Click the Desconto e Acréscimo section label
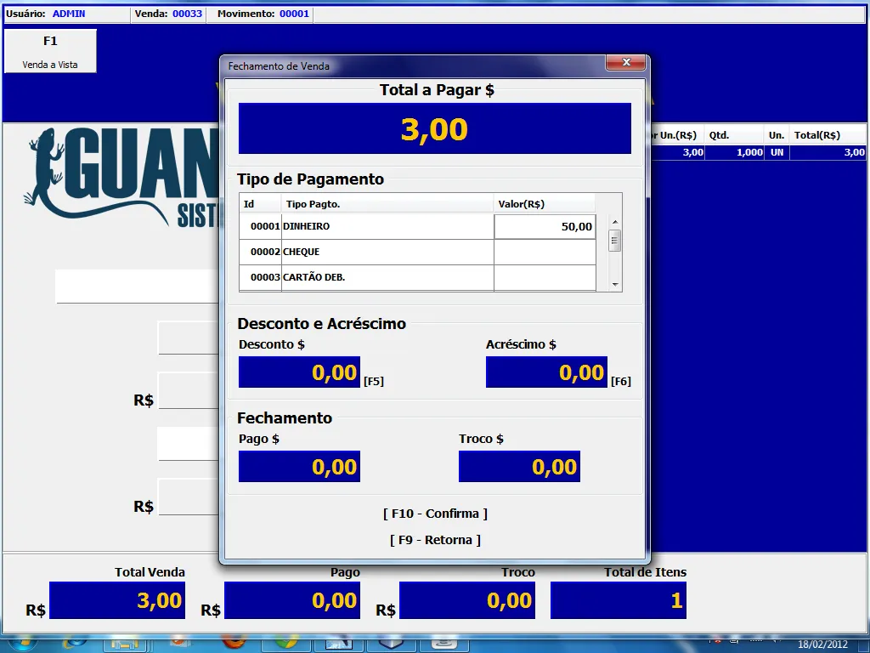The image size is (870, 653). 322,324
